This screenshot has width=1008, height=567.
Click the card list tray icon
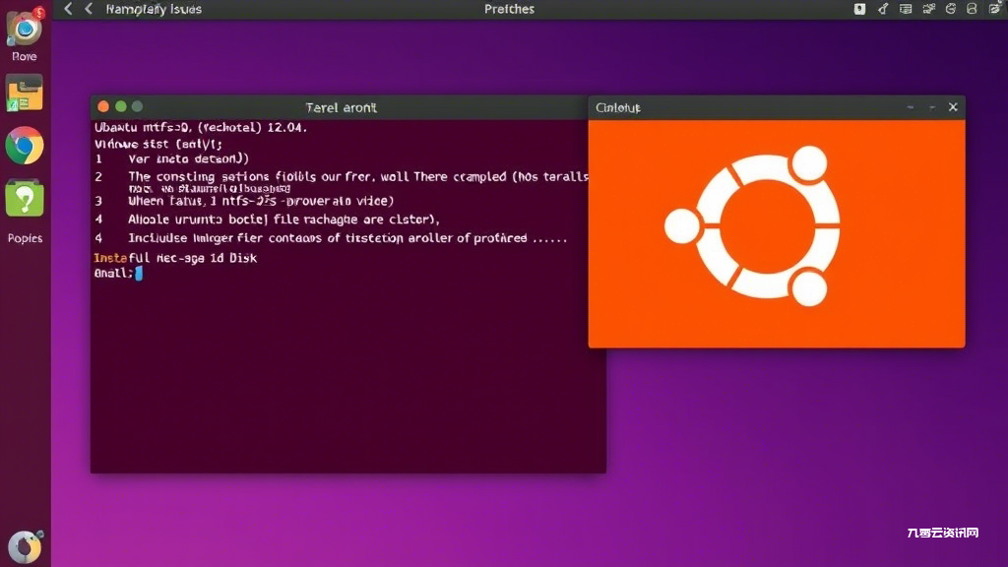coord(906,8)
